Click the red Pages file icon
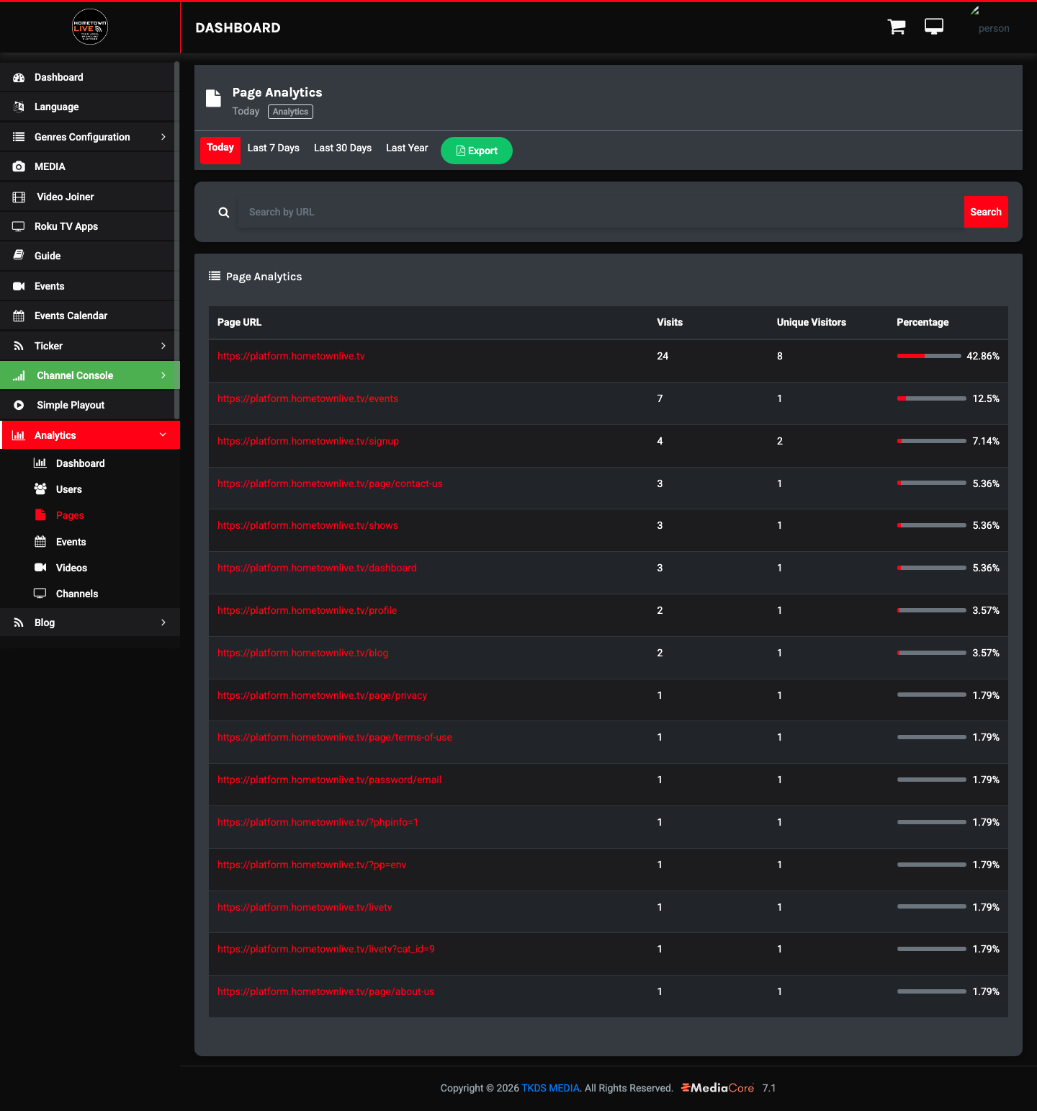This screenshot has height=1111, width=1037. tap(40, 515)
